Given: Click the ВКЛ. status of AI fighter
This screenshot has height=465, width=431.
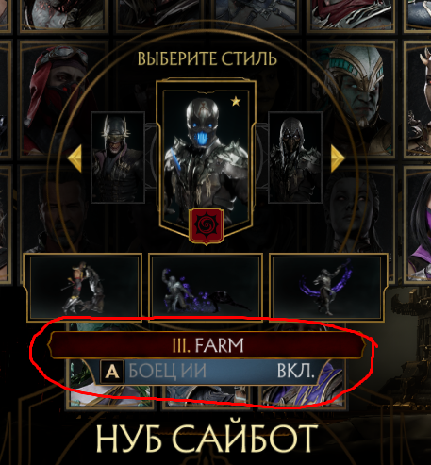Looking at the screenshot, I should pyautogui.click(x=295, y=371).
